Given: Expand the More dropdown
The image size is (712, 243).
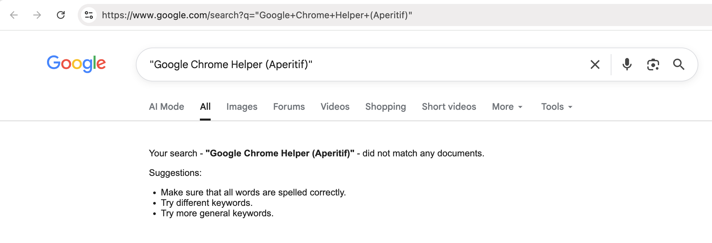Looking at the screenshot, I should click(507, 107).
